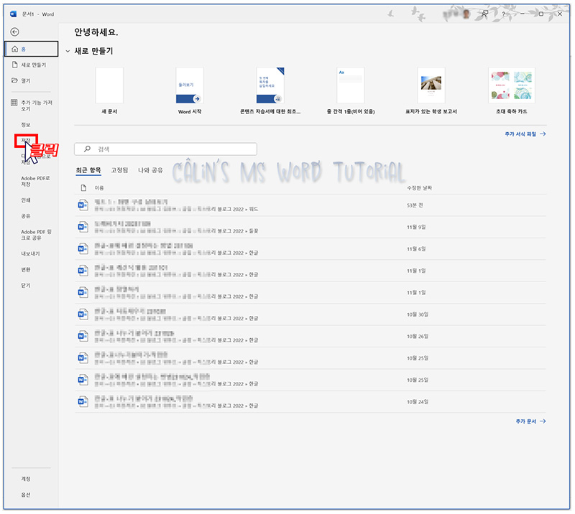Viewport: 575px width, 514px height.
Task: Open the 콘텐츠 자습서 template thumbnail
Action: click(270, 85)
